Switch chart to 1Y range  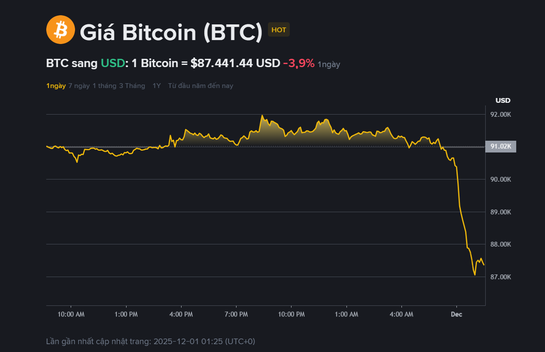157,86
